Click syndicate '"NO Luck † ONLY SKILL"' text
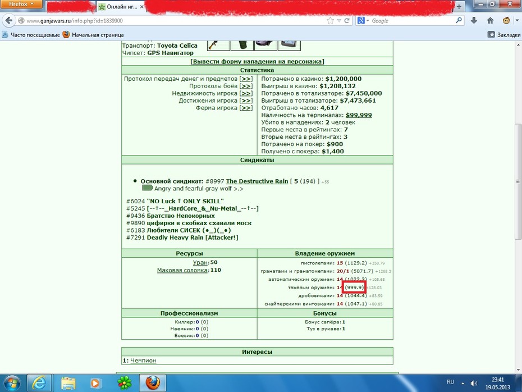The width and height of the screenshot is (522, 392). (x=185, y=201)
